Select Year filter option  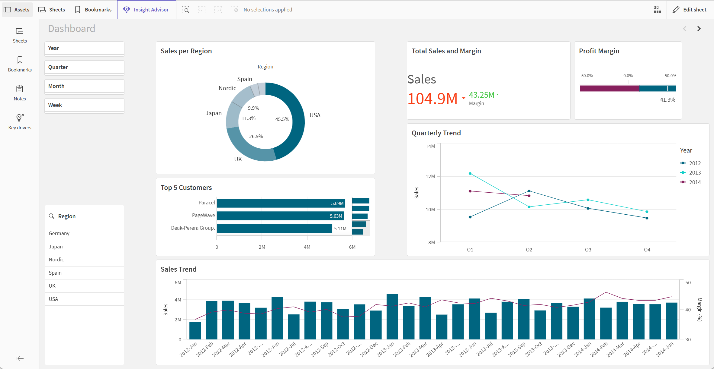click(x=84, y=48)
